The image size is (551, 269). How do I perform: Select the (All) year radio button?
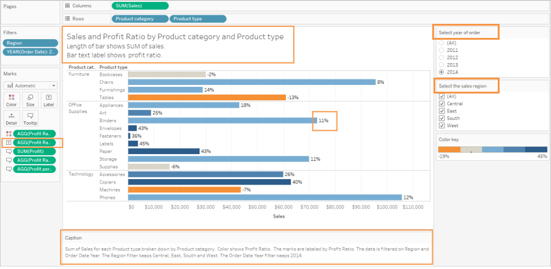pyautogui.click(x=441, y=43)
